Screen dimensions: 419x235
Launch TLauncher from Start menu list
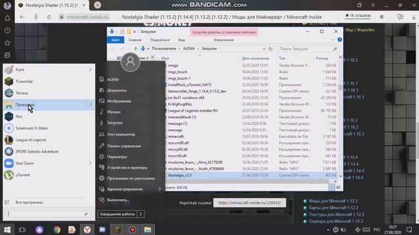point(24,81)
